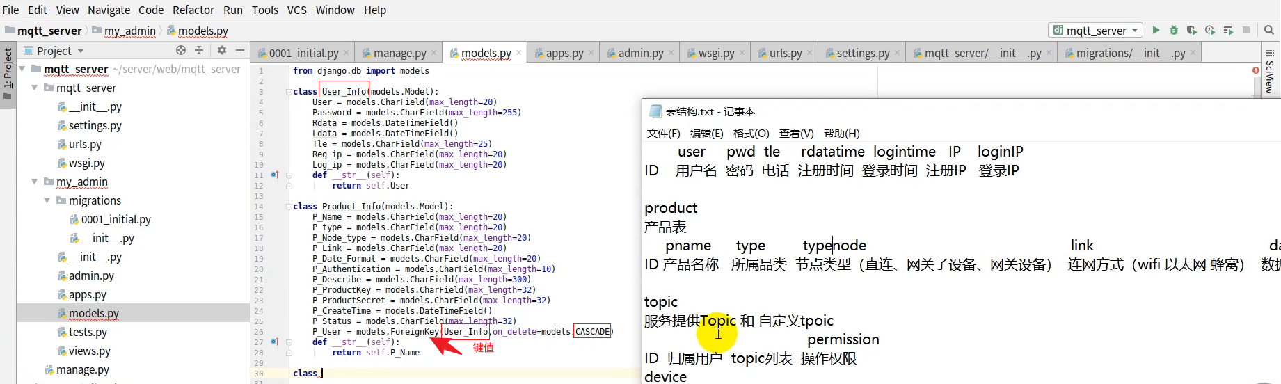Switch to the admin.py editor tab

640,53
